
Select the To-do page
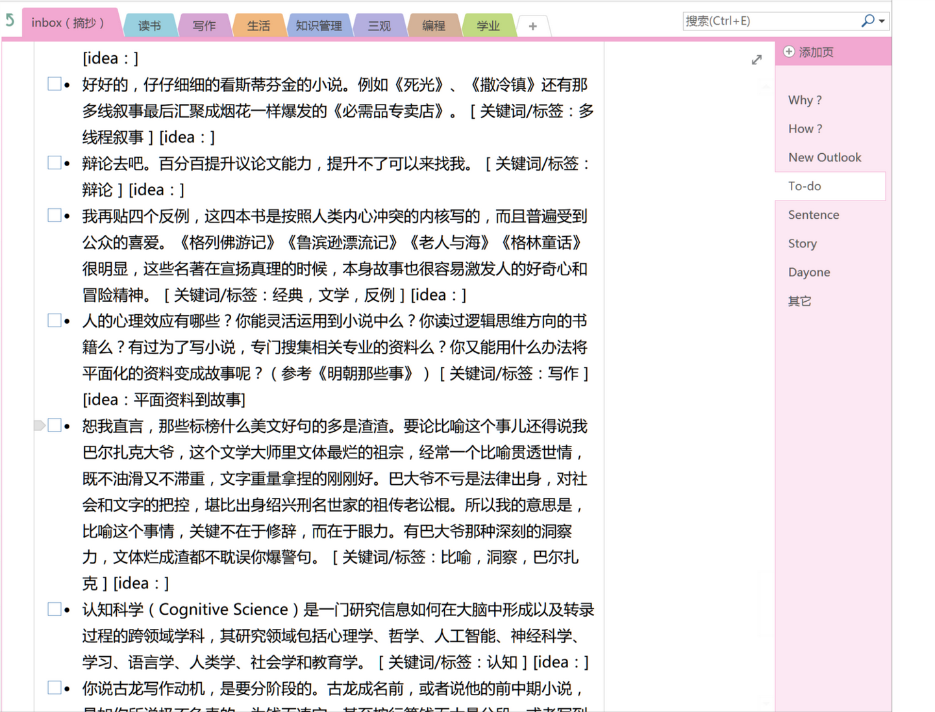(831, 186)
